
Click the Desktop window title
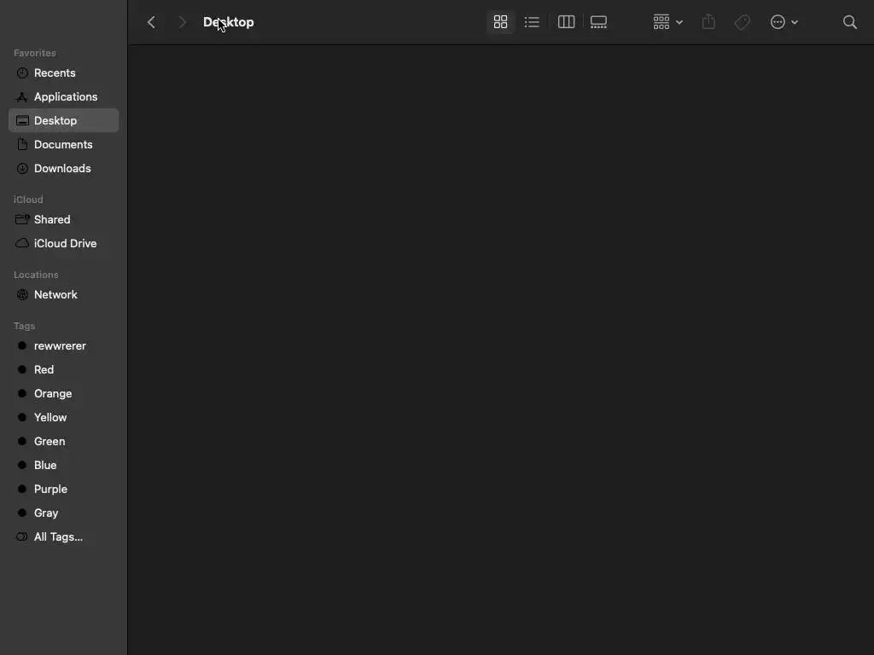[x=229, y=22]
